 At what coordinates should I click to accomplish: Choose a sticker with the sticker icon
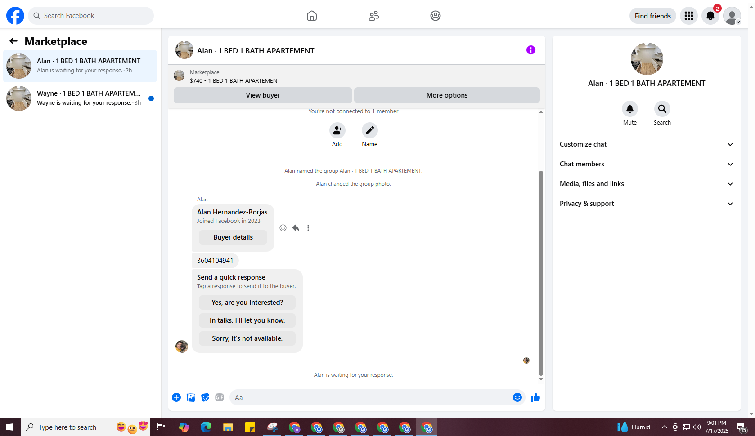pos(205,397)
